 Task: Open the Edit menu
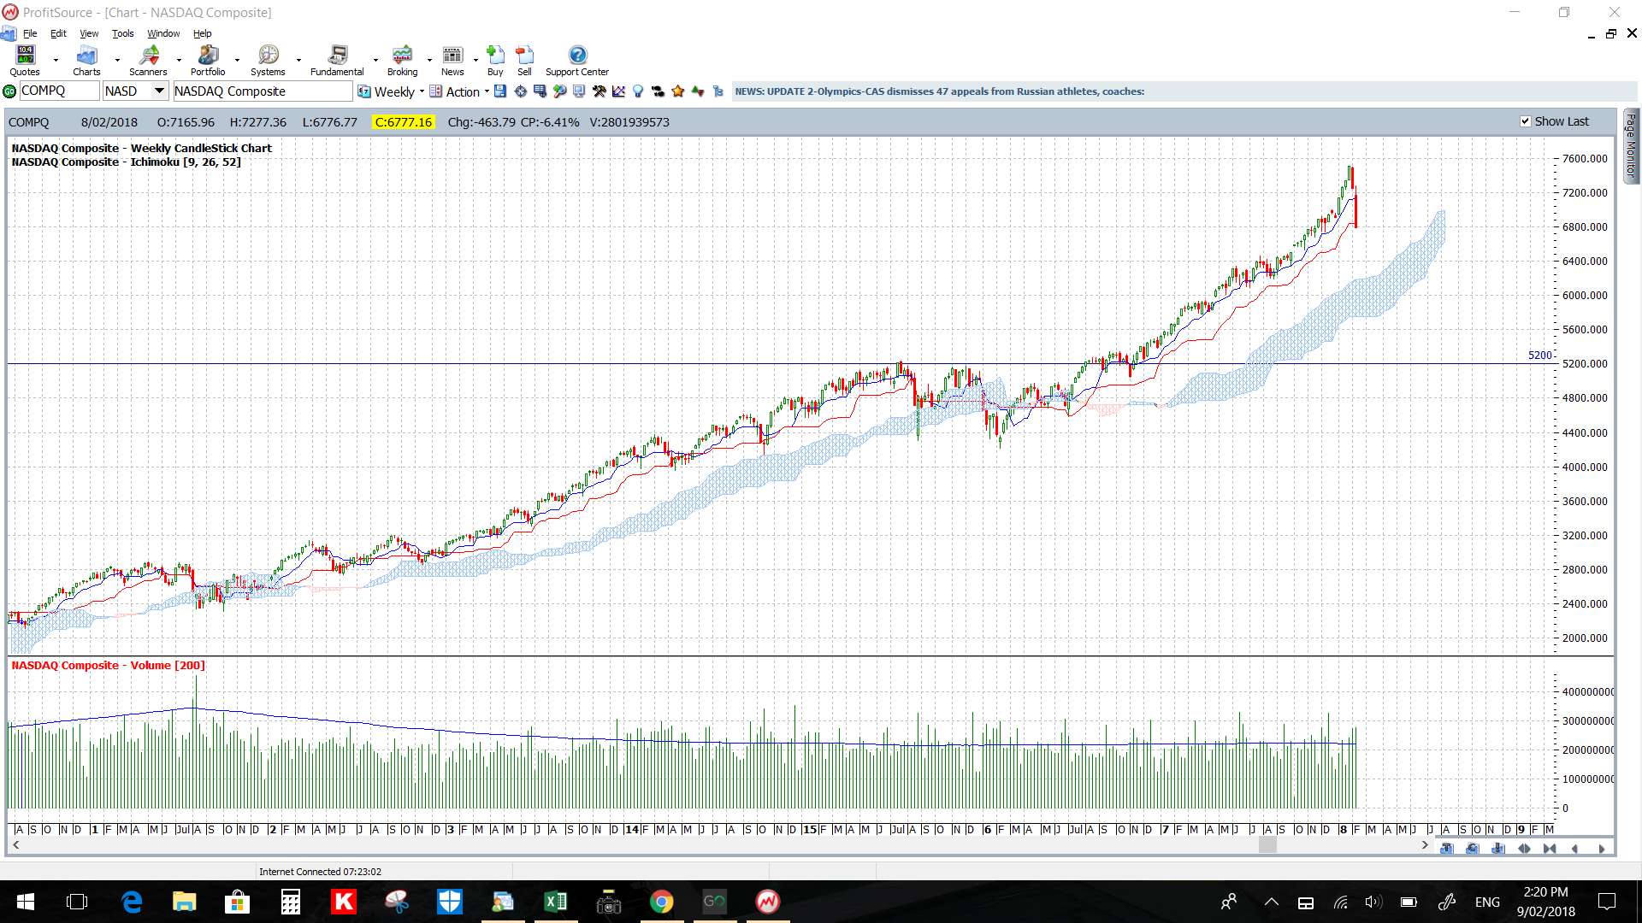point(58,33)
